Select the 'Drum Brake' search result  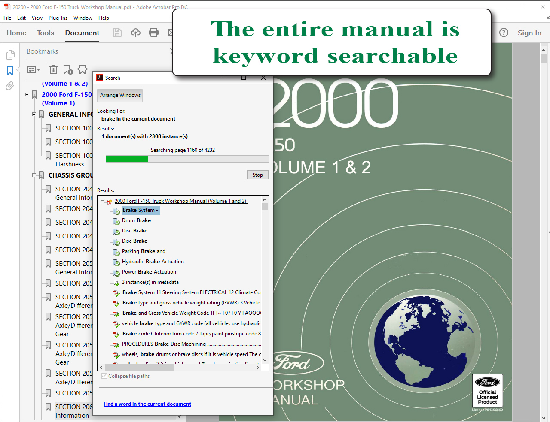pyautogui.click(x=136, y=220)
